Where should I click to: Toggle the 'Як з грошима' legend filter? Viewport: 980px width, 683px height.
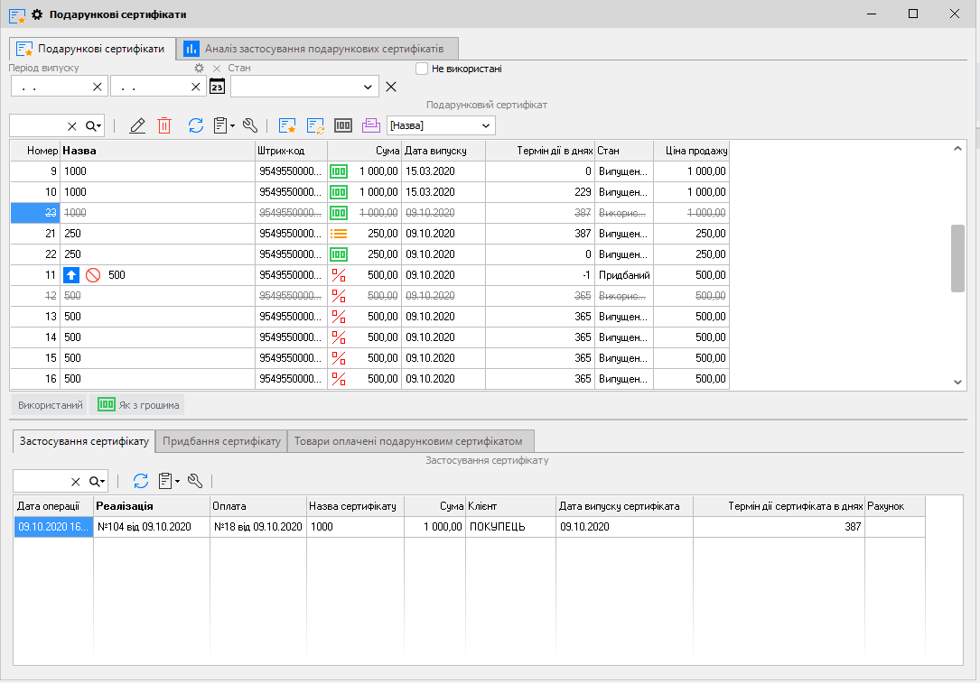coord(138,405)
